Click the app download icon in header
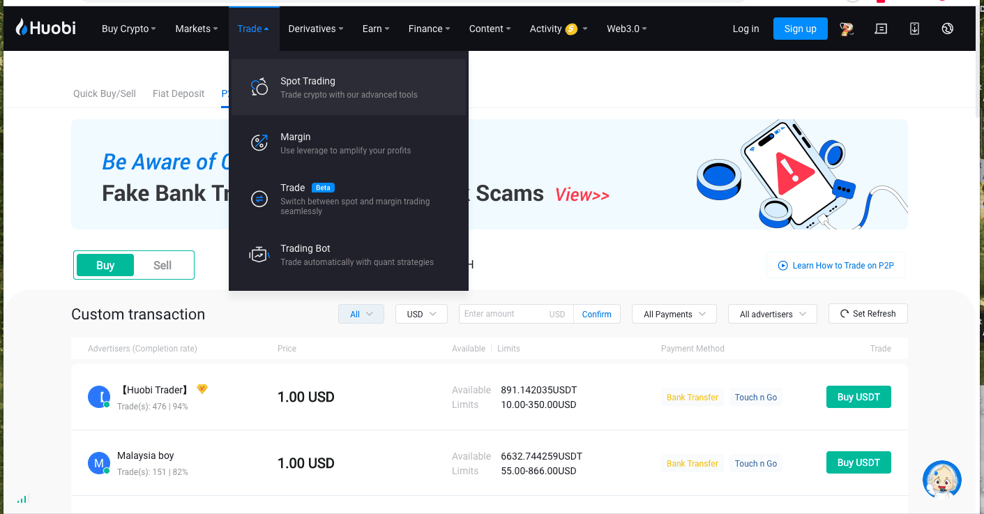The height and width of the screenshot is (514, 984). (x=914, y=29)
